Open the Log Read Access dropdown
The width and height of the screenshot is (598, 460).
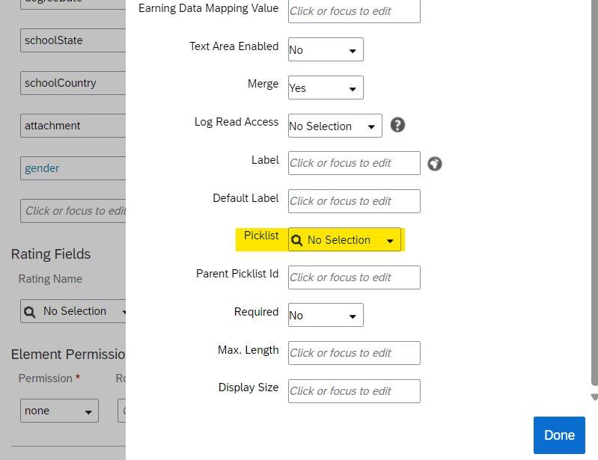(x=335, y=126)
